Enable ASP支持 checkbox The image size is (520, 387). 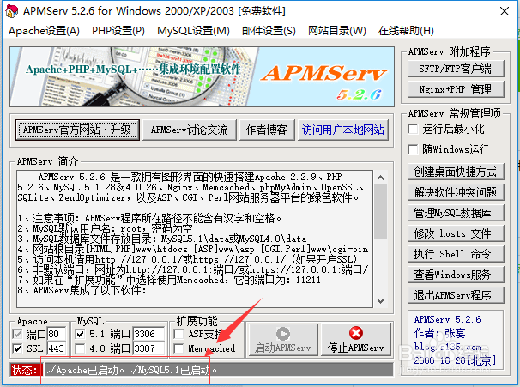[x=178, y=334]
